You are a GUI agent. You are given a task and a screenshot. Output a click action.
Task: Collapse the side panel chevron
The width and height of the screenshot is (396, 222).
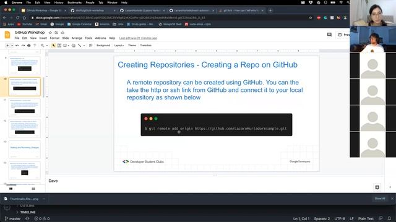pos(390,187)
